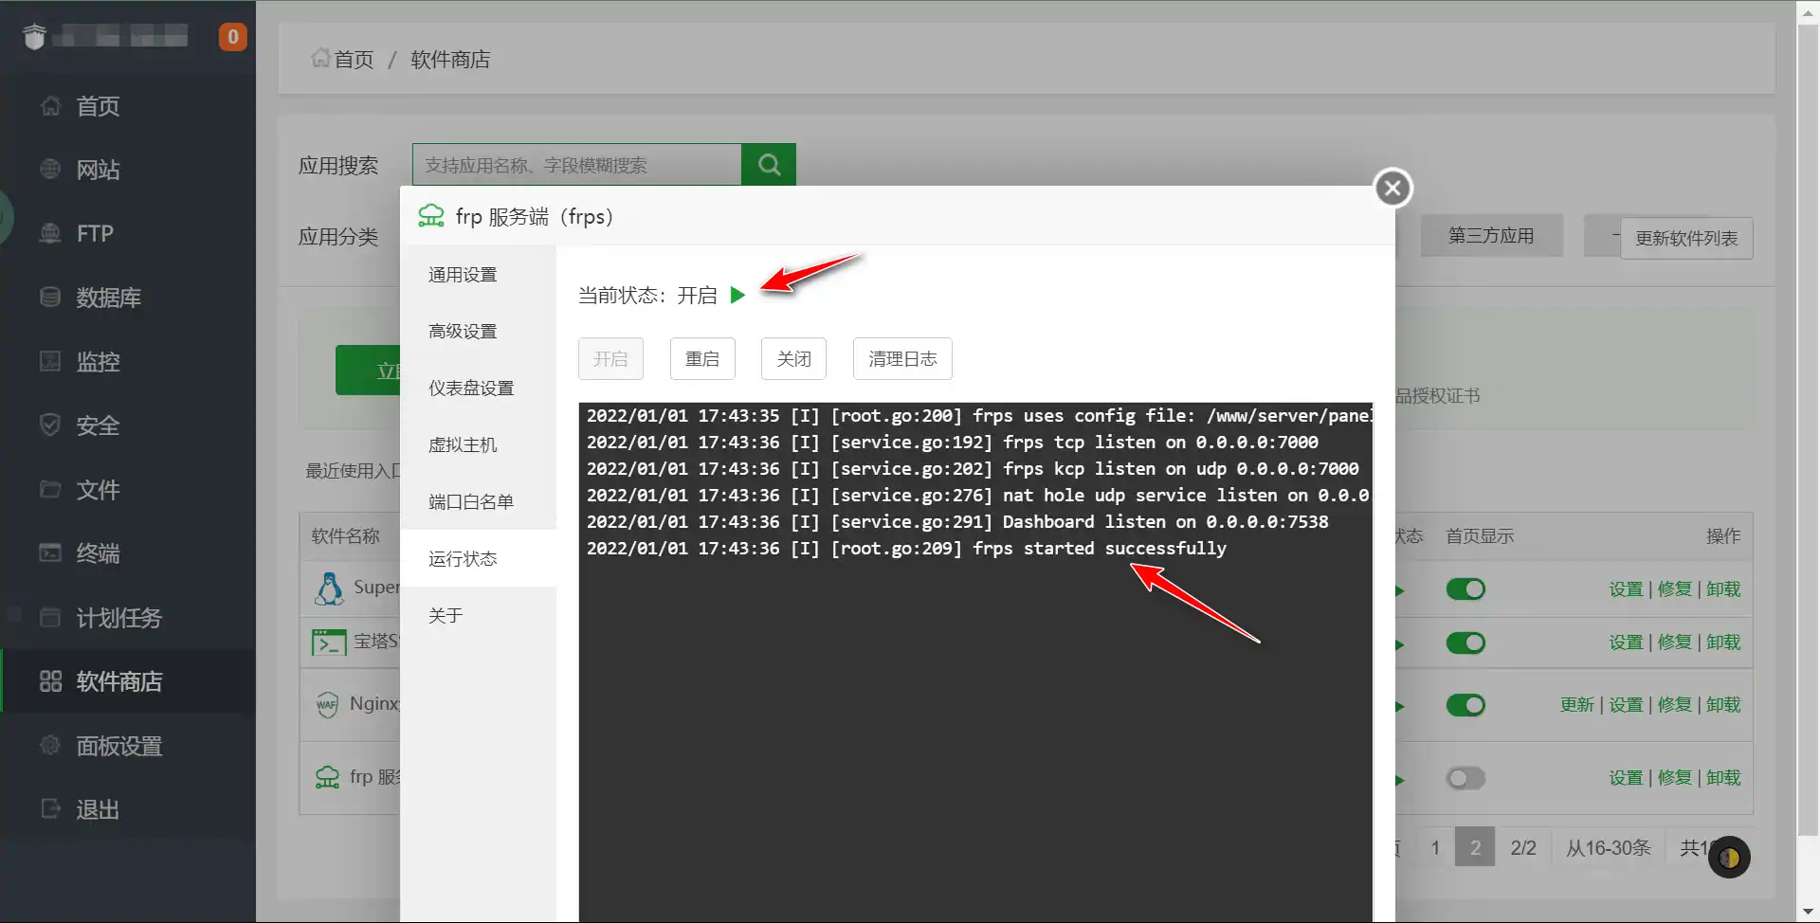
Task: Click the 关闭 stop button
Action: click(x=793, y=359)
